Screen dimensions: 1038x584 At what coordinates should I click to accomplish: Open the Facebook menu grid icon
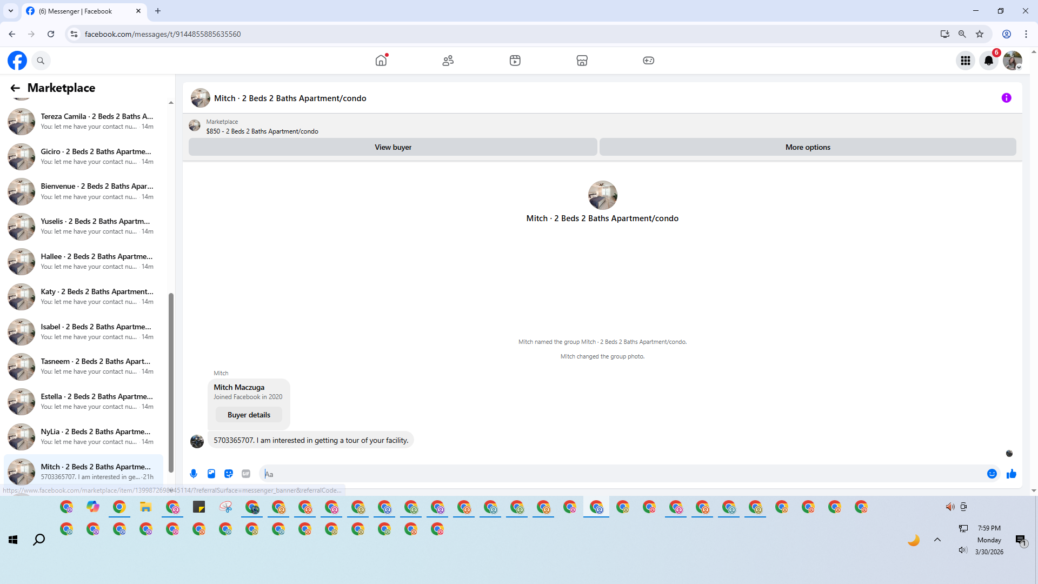click(x=965, y=61)
